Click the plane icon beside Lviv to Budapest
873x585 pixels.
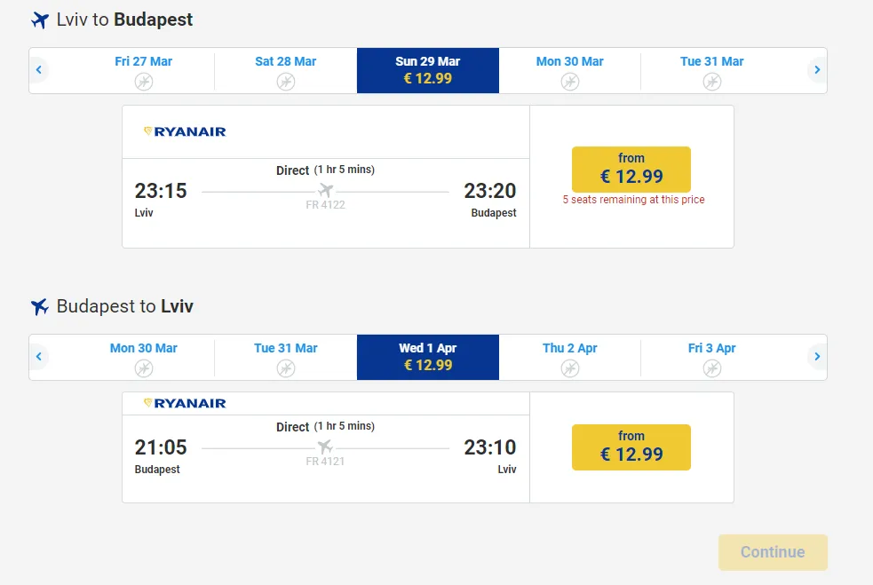[x=40, y=20]
